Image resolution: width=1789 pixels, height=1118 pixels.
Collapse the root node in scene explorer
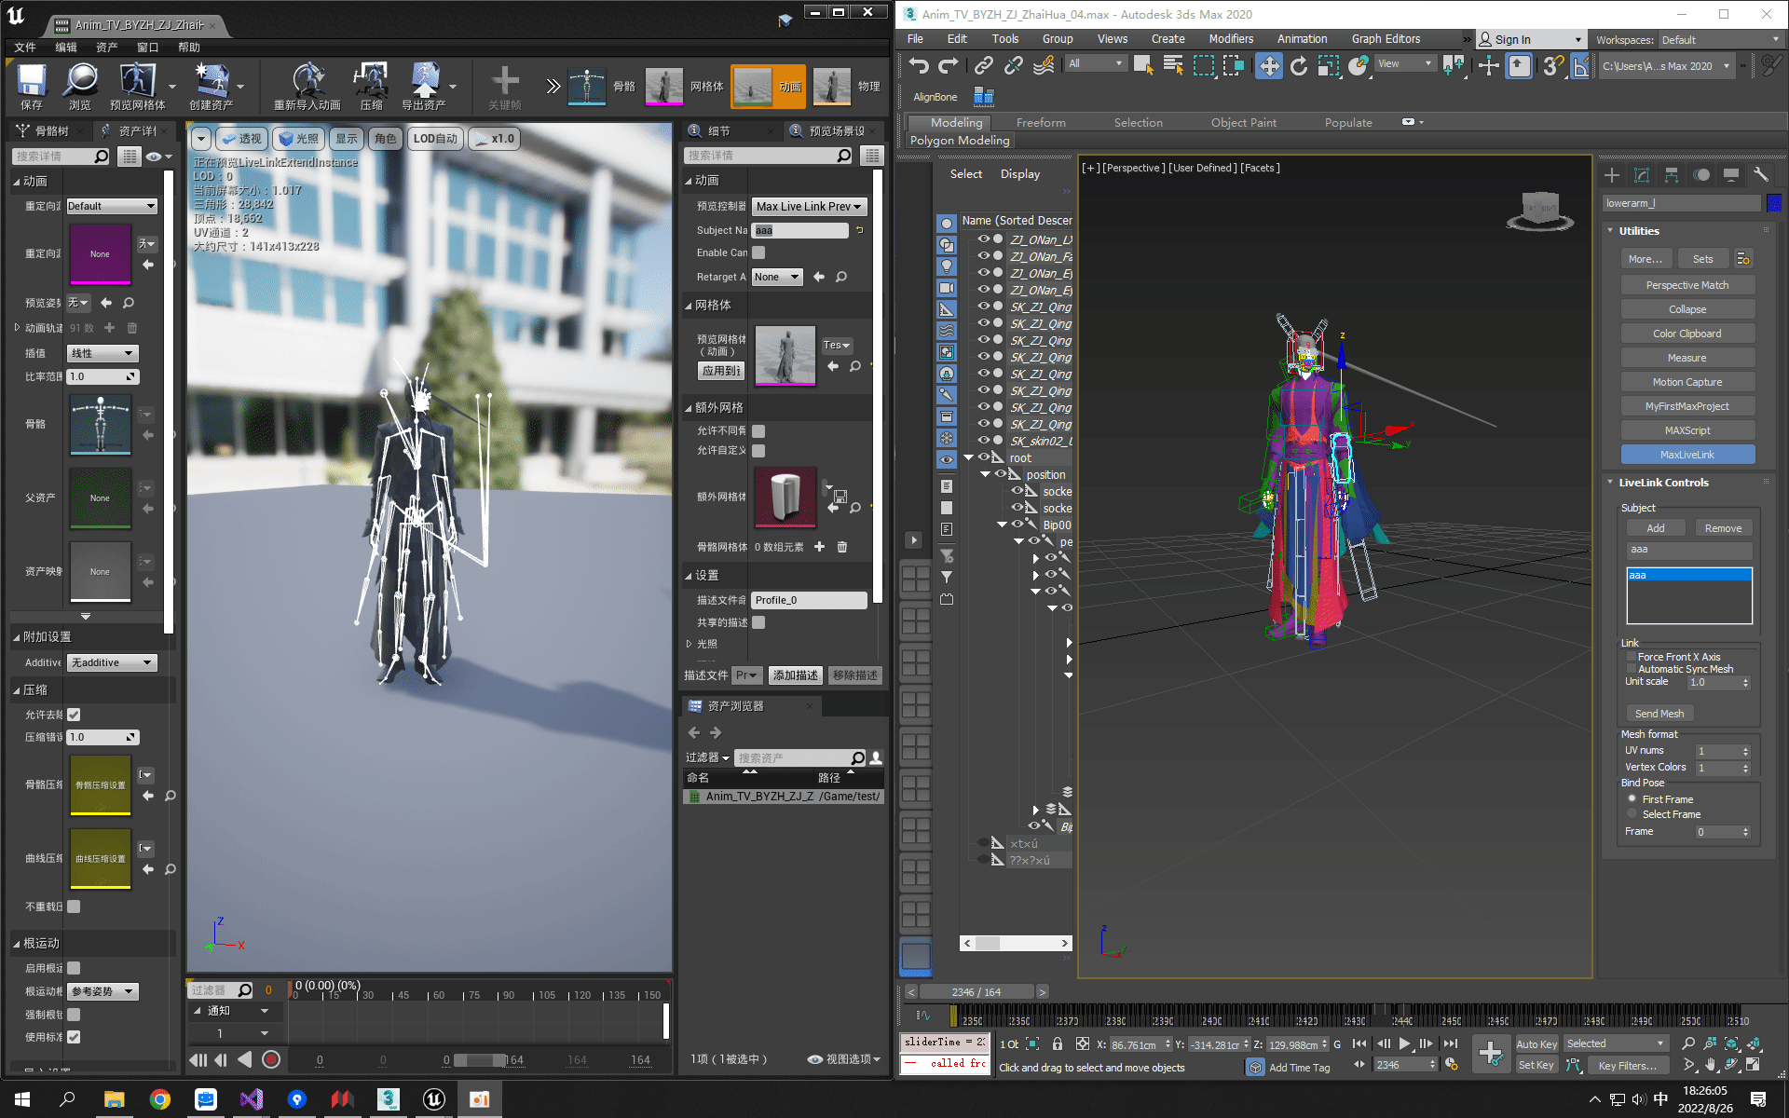tap(968, 457)
